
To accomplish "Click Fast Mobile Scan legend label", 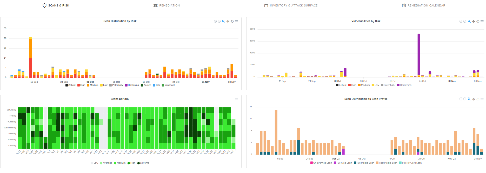I will [x=388, y=163].
